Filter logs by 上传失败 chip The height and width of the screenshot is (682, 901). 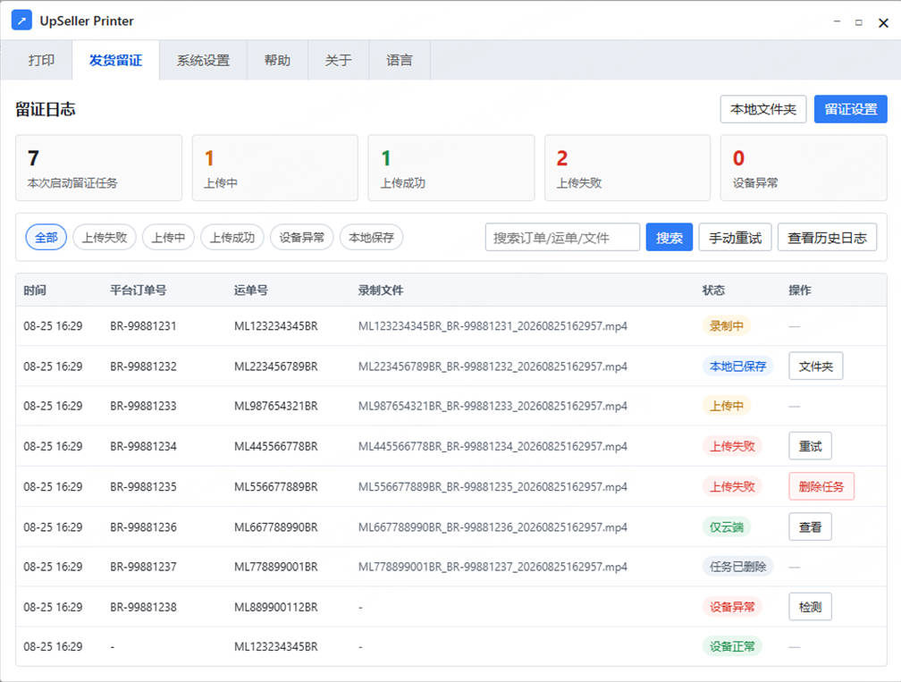(104, 237)
